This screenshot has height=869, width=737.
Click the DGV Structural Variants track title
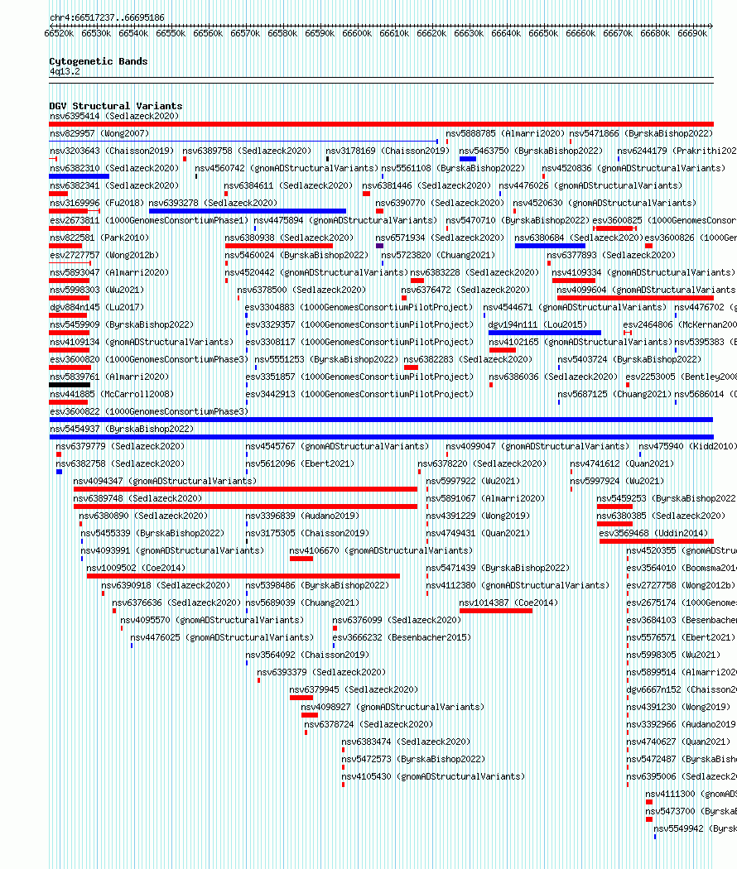pos(115,106)
